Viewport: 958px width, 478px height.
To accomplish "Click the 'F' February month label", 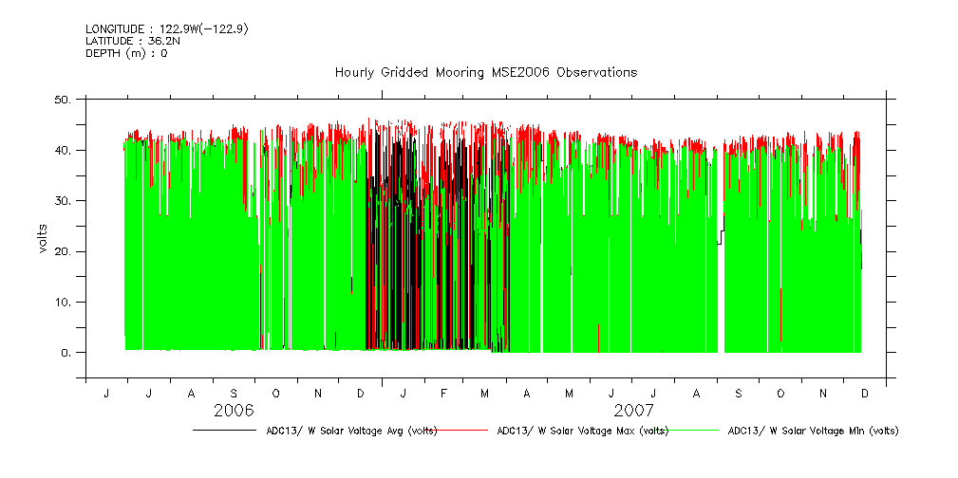I will (443, 393).
